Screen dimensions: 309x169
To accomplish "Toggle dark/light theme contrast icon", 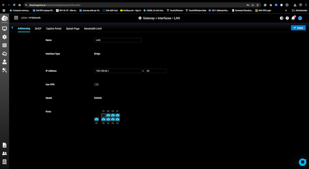I will (x=281, y=18).
